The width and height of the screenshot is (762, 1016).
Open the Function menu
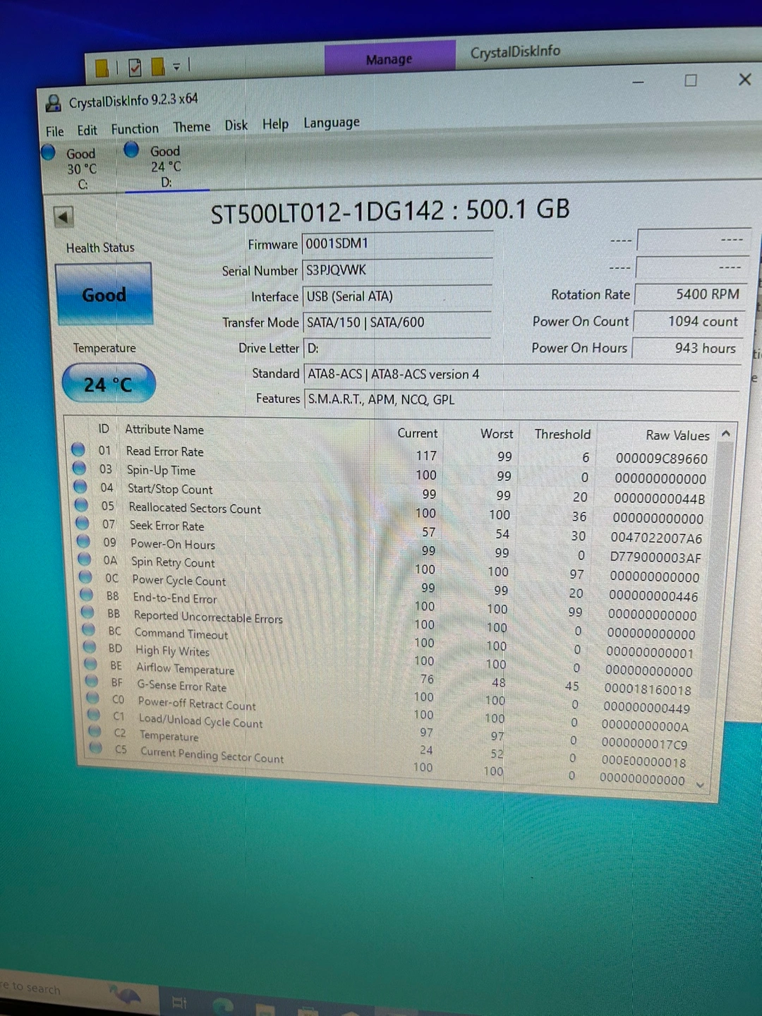[135, 129]
